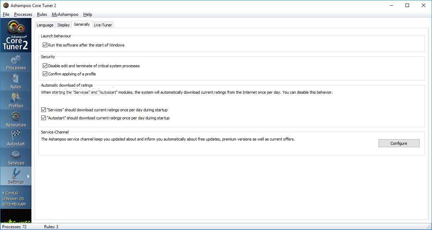
Task: Select the Generally tab
Action: pyautogui.click(x=82, y=24)
